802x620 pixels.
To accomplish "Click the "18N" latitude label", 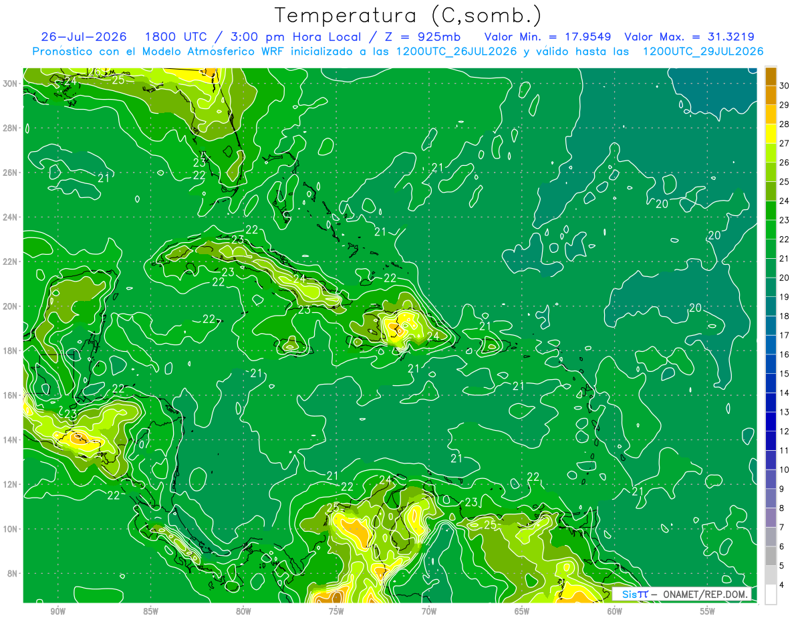I will pos(11,350).
